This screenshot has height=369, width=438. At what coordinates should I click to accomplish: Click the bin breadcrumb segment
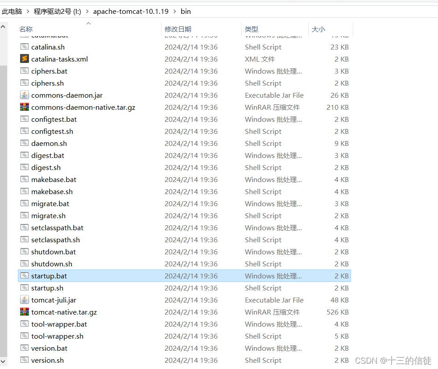[186, 12]
